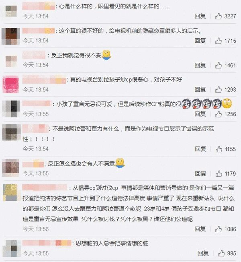The image size is (241, 262).
Task: Like the comment showing 1256 likes
Action: [x=219, y=114]
